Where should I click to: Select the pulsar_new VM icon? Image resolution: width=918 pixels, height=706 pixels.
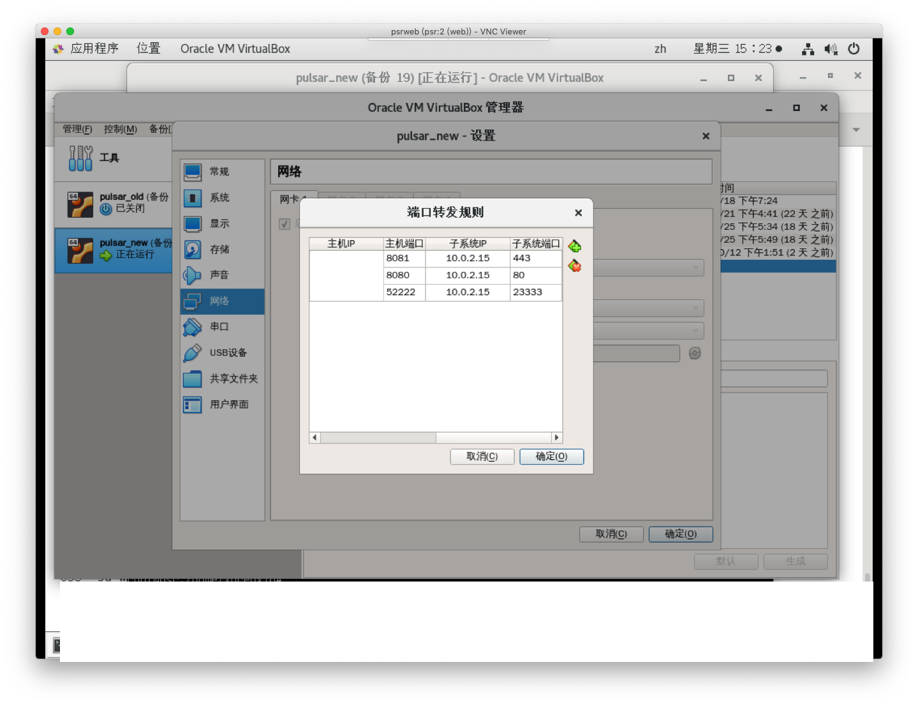click(x=80, y=251)
